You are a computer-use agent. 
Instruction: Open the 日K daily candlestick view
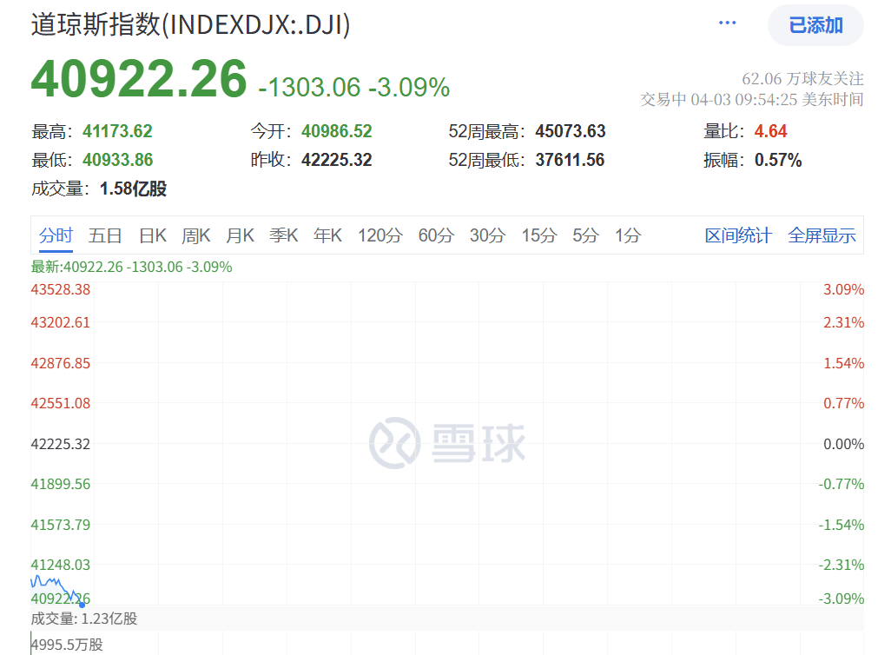[151, 235]
